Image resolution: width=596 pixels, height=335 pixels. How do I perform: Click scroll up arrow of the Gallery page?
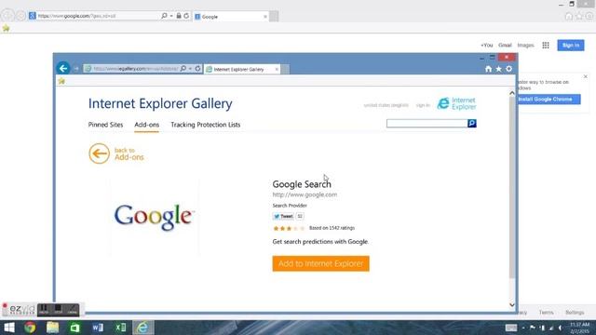point(512,93)
